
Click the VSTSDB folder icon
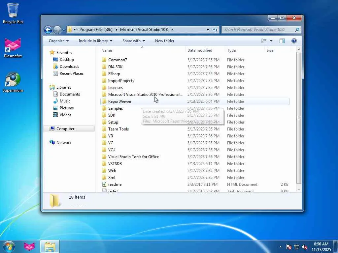tap(104, 163)
